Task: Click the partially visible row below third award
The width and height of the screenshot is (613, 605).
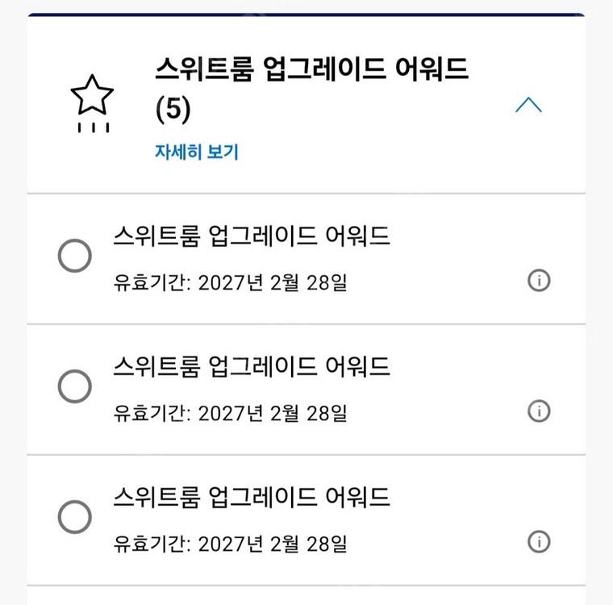Action: 306,596
